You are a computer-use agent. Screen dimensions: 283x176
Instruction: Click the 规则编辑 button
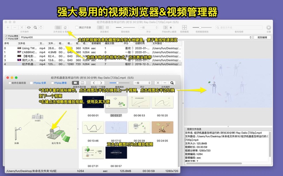tap(262, 37)
